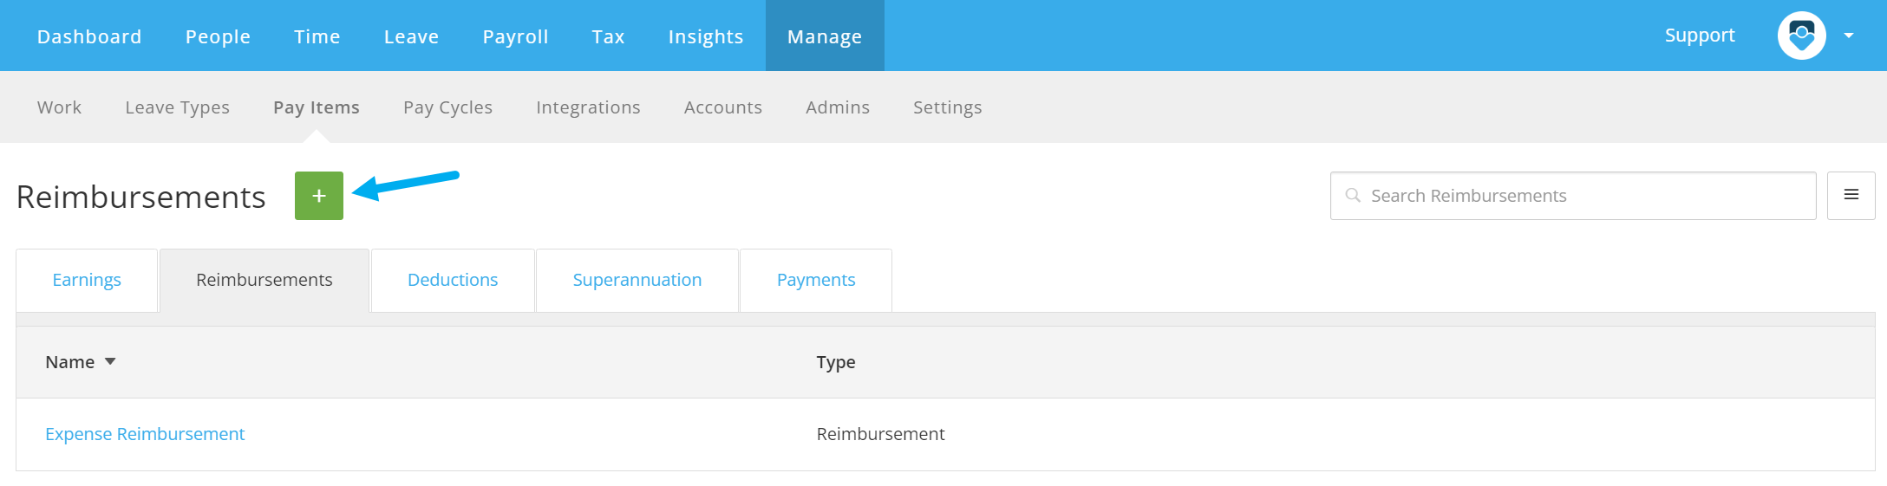
Task: Open the Support link
Action: (x=1700, y=36)
